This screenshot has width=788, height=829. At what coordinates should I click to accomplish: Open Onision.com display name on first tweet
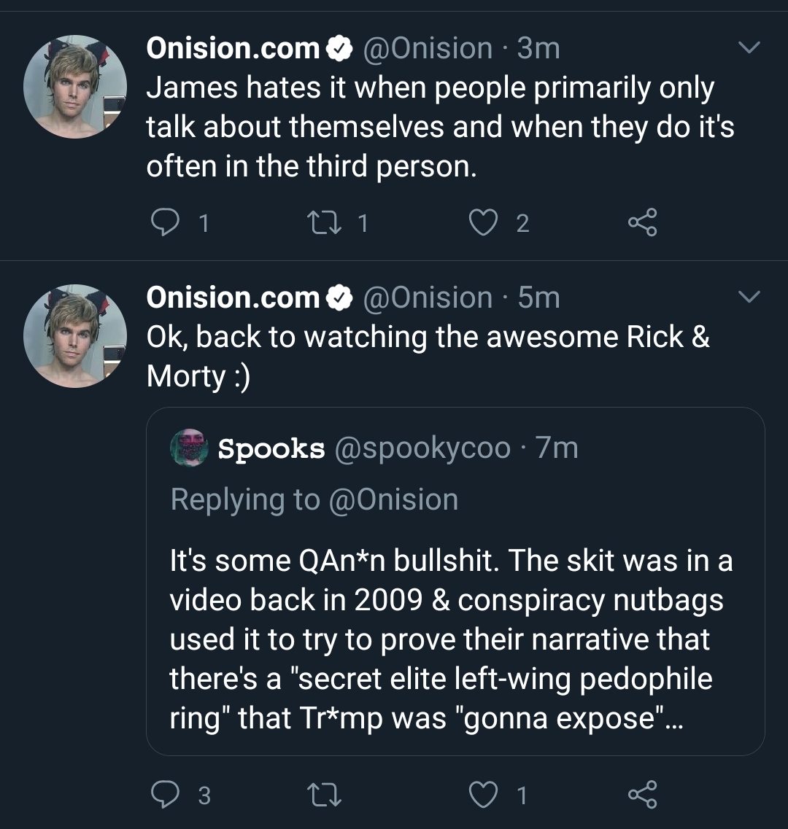[233, 48]
